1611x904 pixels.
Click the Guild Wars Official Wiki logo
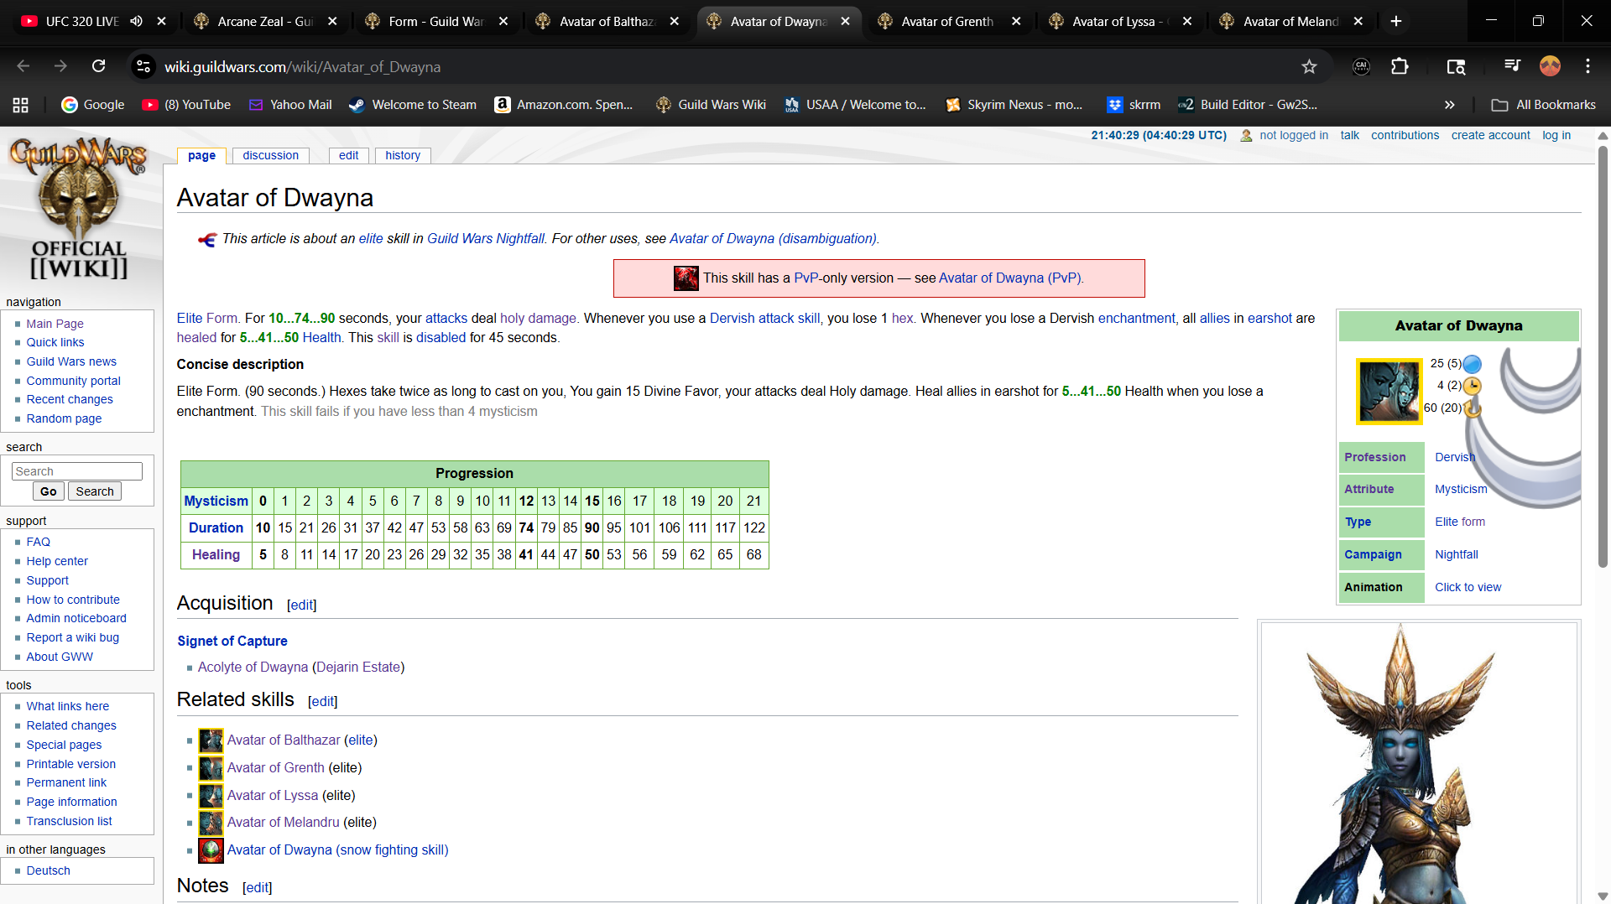point(78,209)
